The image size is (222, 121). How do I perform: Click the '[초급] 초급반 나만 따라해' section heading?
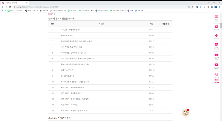click(59, 118)
